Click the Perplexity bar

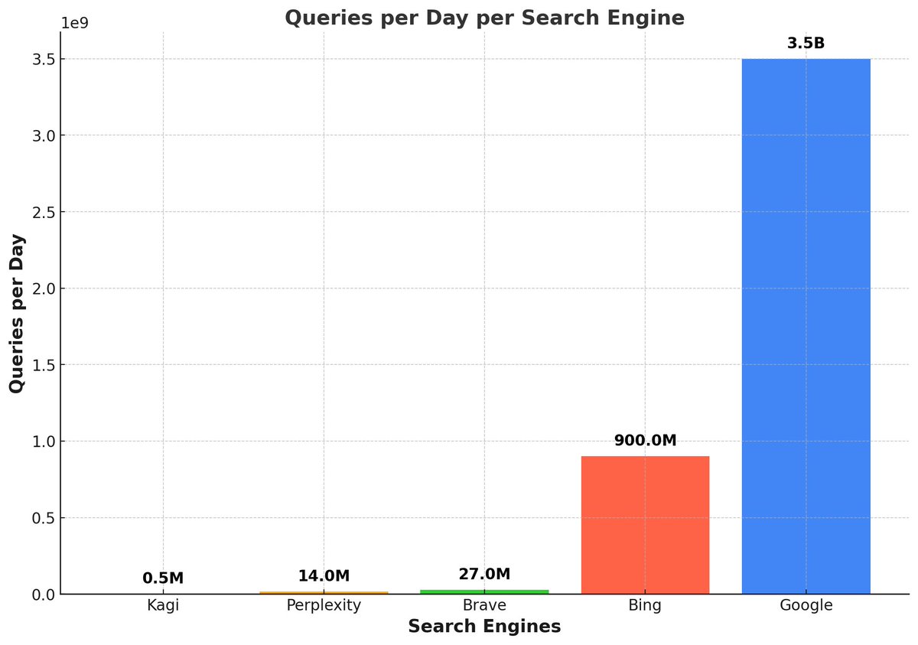pos(324,591)
